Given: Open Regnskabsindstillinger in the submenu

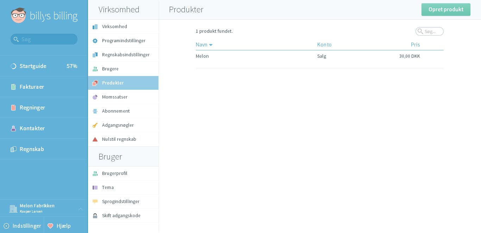Looking at the screenshot, I should (123, 55).
